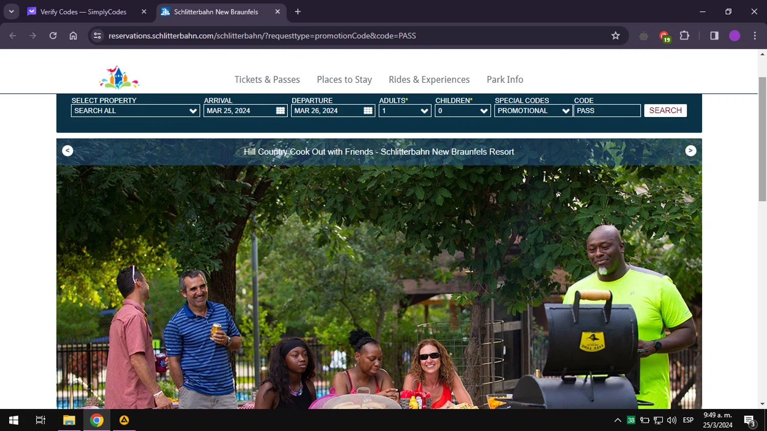Open the Places to Stay menu
The height and width of the screenshot is (431, 767).
pos(344,80)
